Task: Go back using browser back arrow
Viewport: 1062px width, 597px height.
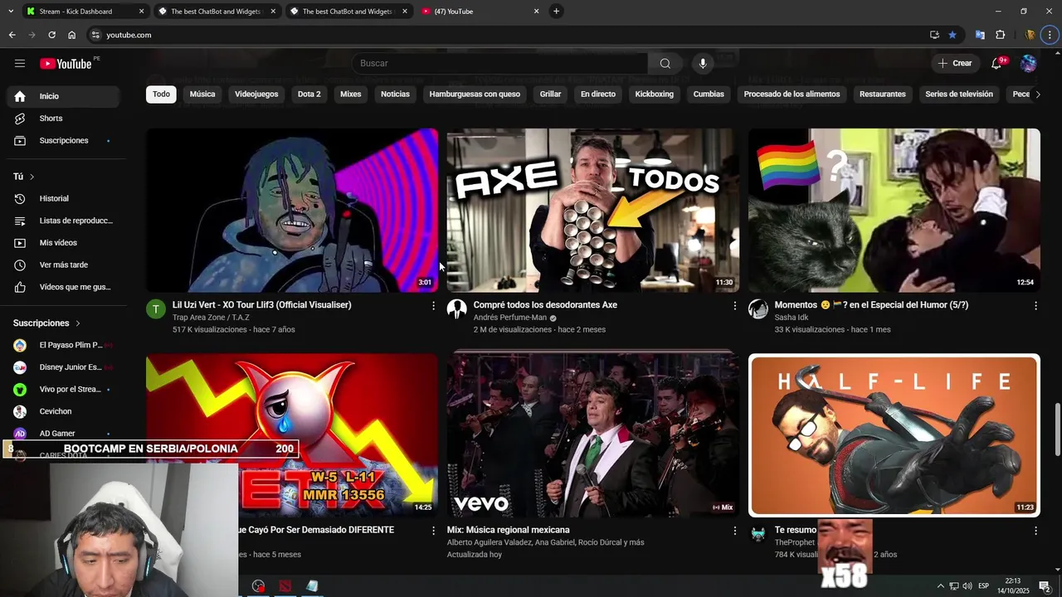Action: 12,35
